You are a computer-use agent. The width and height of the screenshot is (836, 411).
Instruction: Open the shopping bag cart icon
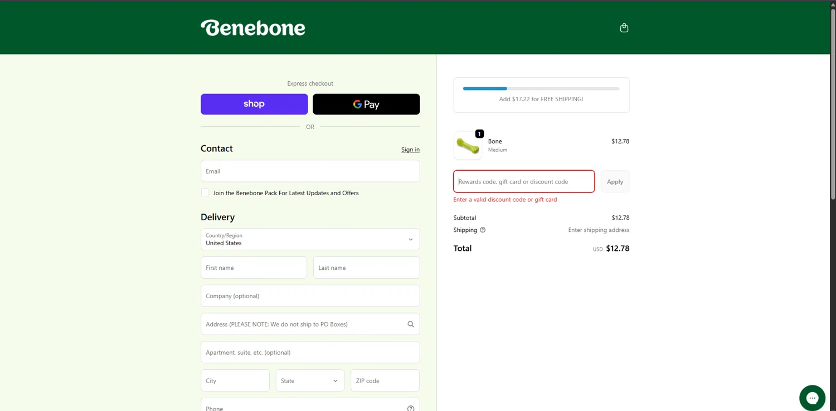coord(624,28)
